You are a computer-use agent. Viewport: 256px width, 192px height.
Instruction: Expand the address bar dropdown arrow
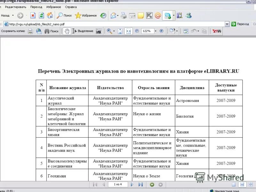(x=227, y=24)
